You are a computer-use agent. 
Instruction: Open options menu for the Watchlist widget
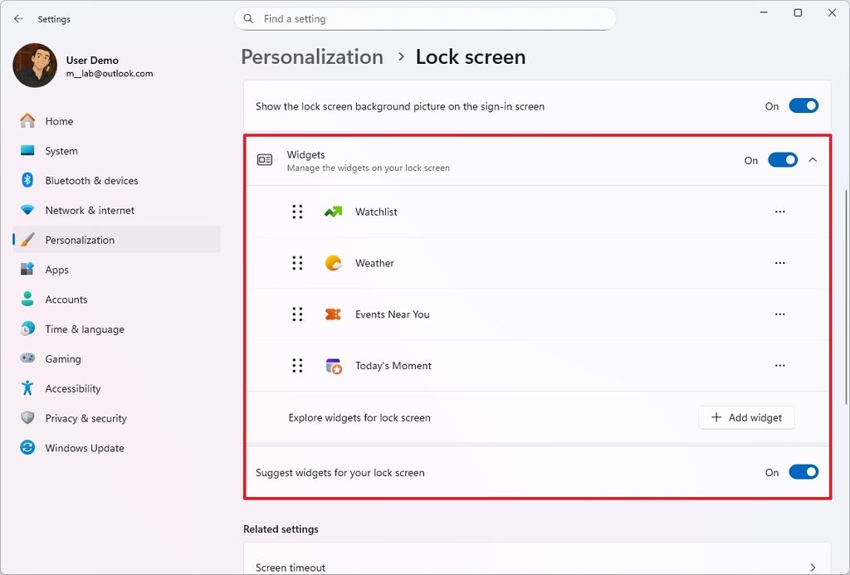(x=779, y=212)
